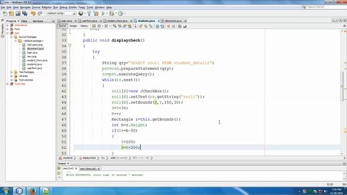This screenshot has width=347, height=195.
Task: Expand the Test Packages node
Action: click(x=11, y=72)
